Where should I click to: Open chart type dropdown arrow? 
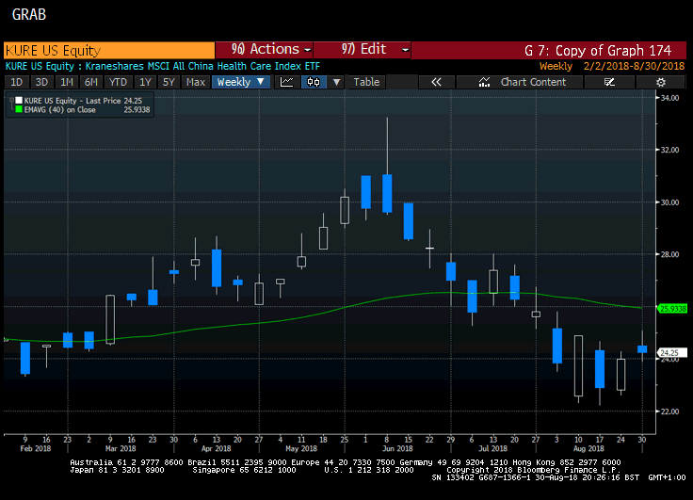tap(336, 82)
